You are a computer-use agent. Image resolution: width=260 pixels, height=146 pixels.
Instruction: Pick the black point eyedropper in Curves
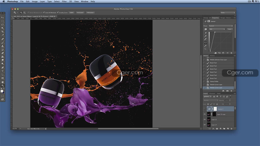(x=205, y=33)
